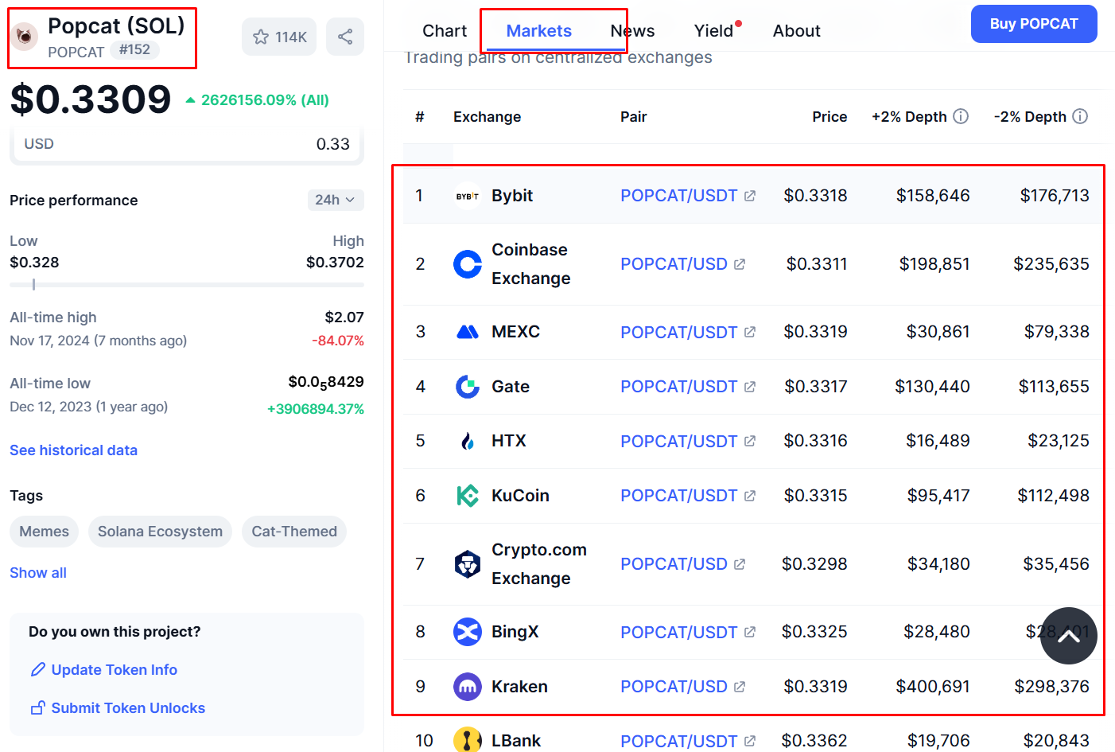Image resolution: width=1115 pixels, height=752 pixels.
Task: Click the +3906894.37% all-time low change
Action: tap(316, 409)
